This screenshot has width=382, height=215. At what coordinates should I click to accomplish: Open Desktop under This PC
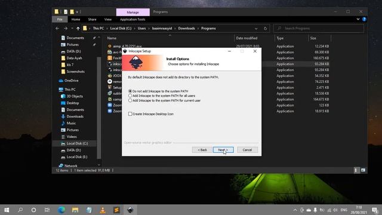(73, 103)
